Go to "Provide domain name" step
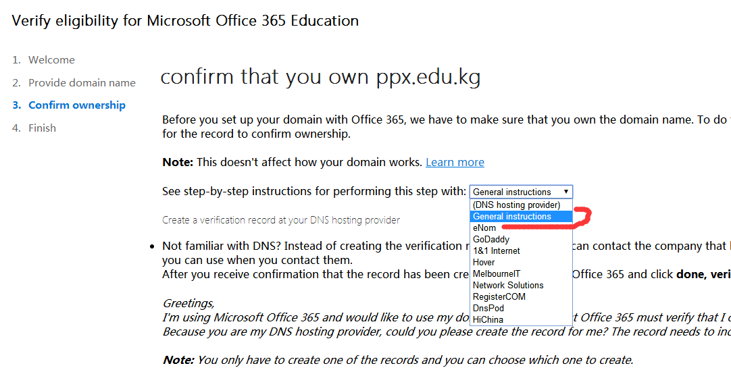The height and width of the screenshot is (370, 731). pos(82,83)
